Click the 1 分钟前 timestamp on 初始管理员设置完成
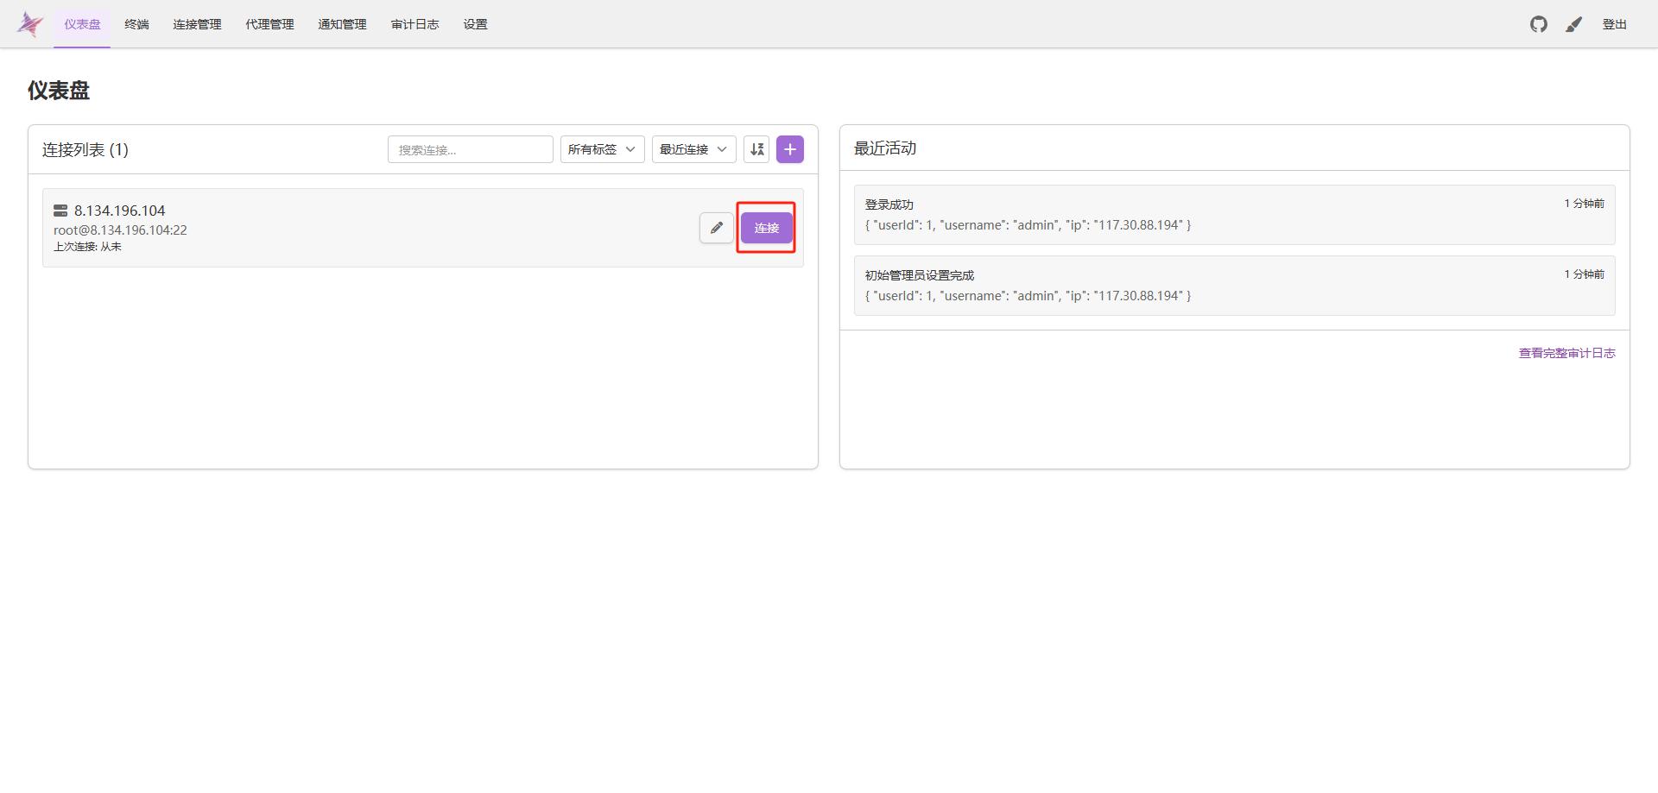This screenshot has height=793, width=1658. pyautogui.click(x=1584, y=274)
